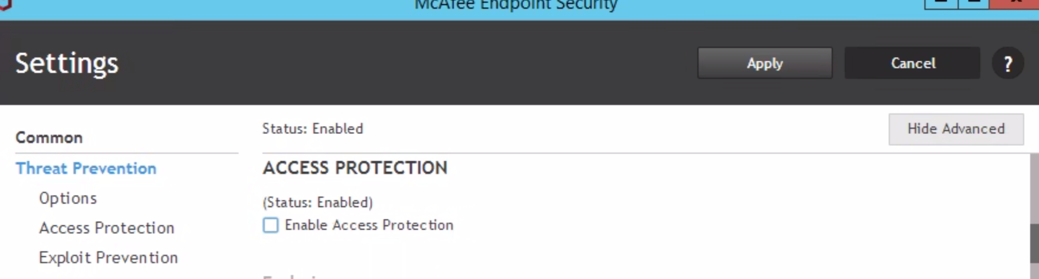Click the top Status: Enabled text

[312, 129]
